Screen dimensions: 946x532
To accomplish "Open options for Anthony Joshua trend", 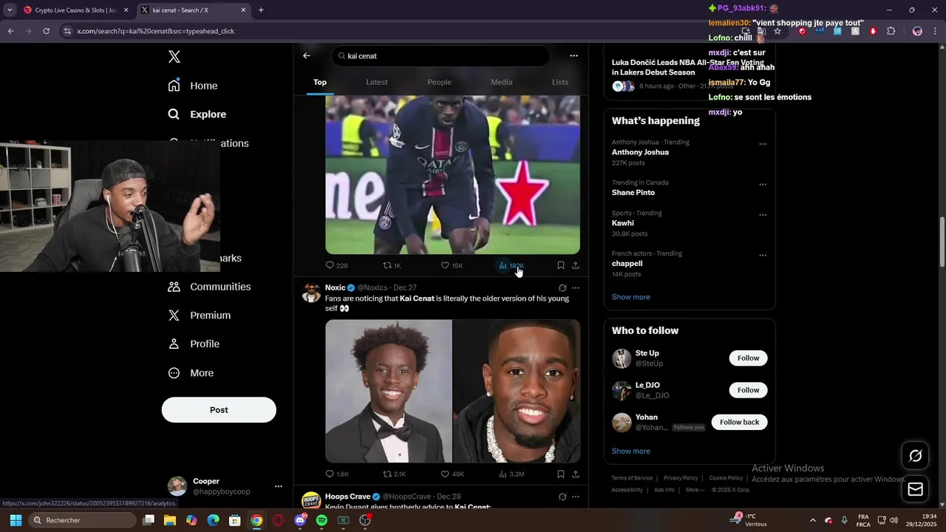I will pyautogui.click(x=763, y=144).
